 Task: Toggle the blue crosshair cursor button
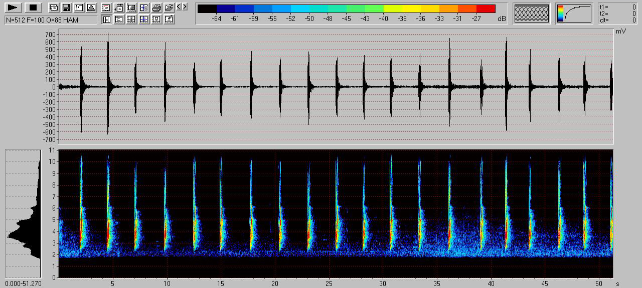[144, 19]
